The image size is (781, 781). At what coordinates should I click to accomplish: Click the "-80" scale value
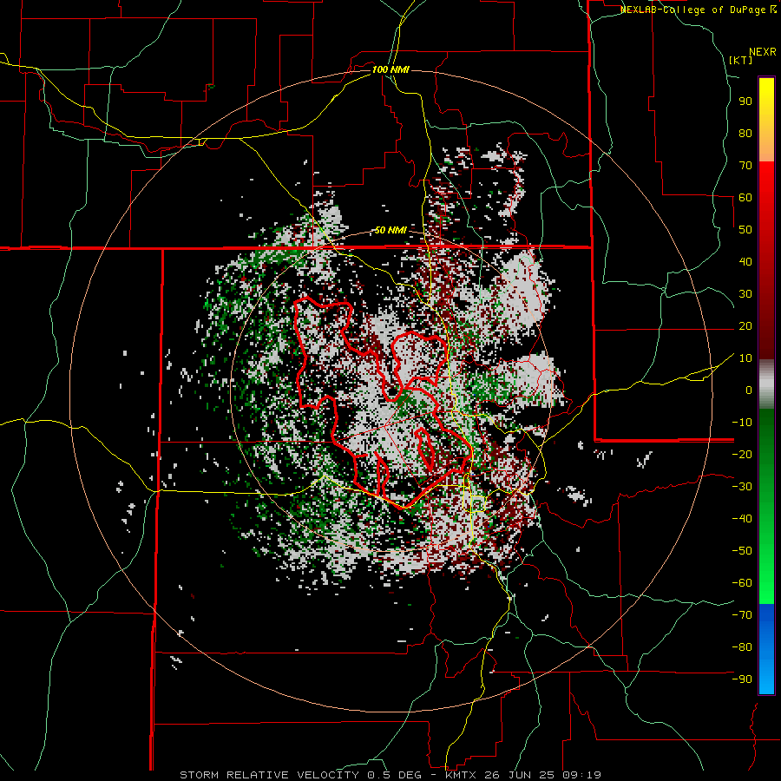(742, 647)
